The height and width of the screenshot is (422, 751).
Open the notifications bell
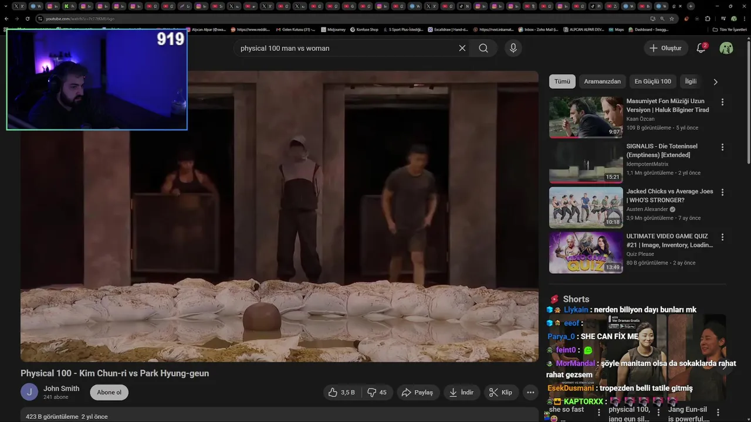pyautogui.click(x=701, y=48)
